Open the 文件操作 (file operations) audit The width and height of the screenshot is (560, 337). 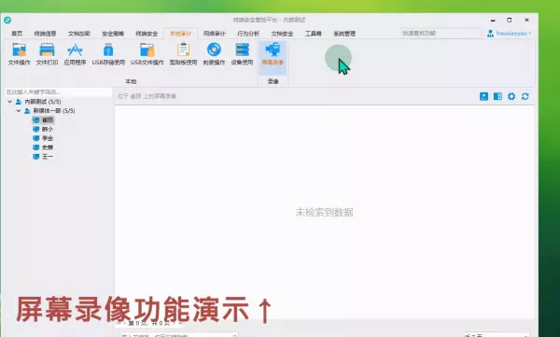coord(19,54)
